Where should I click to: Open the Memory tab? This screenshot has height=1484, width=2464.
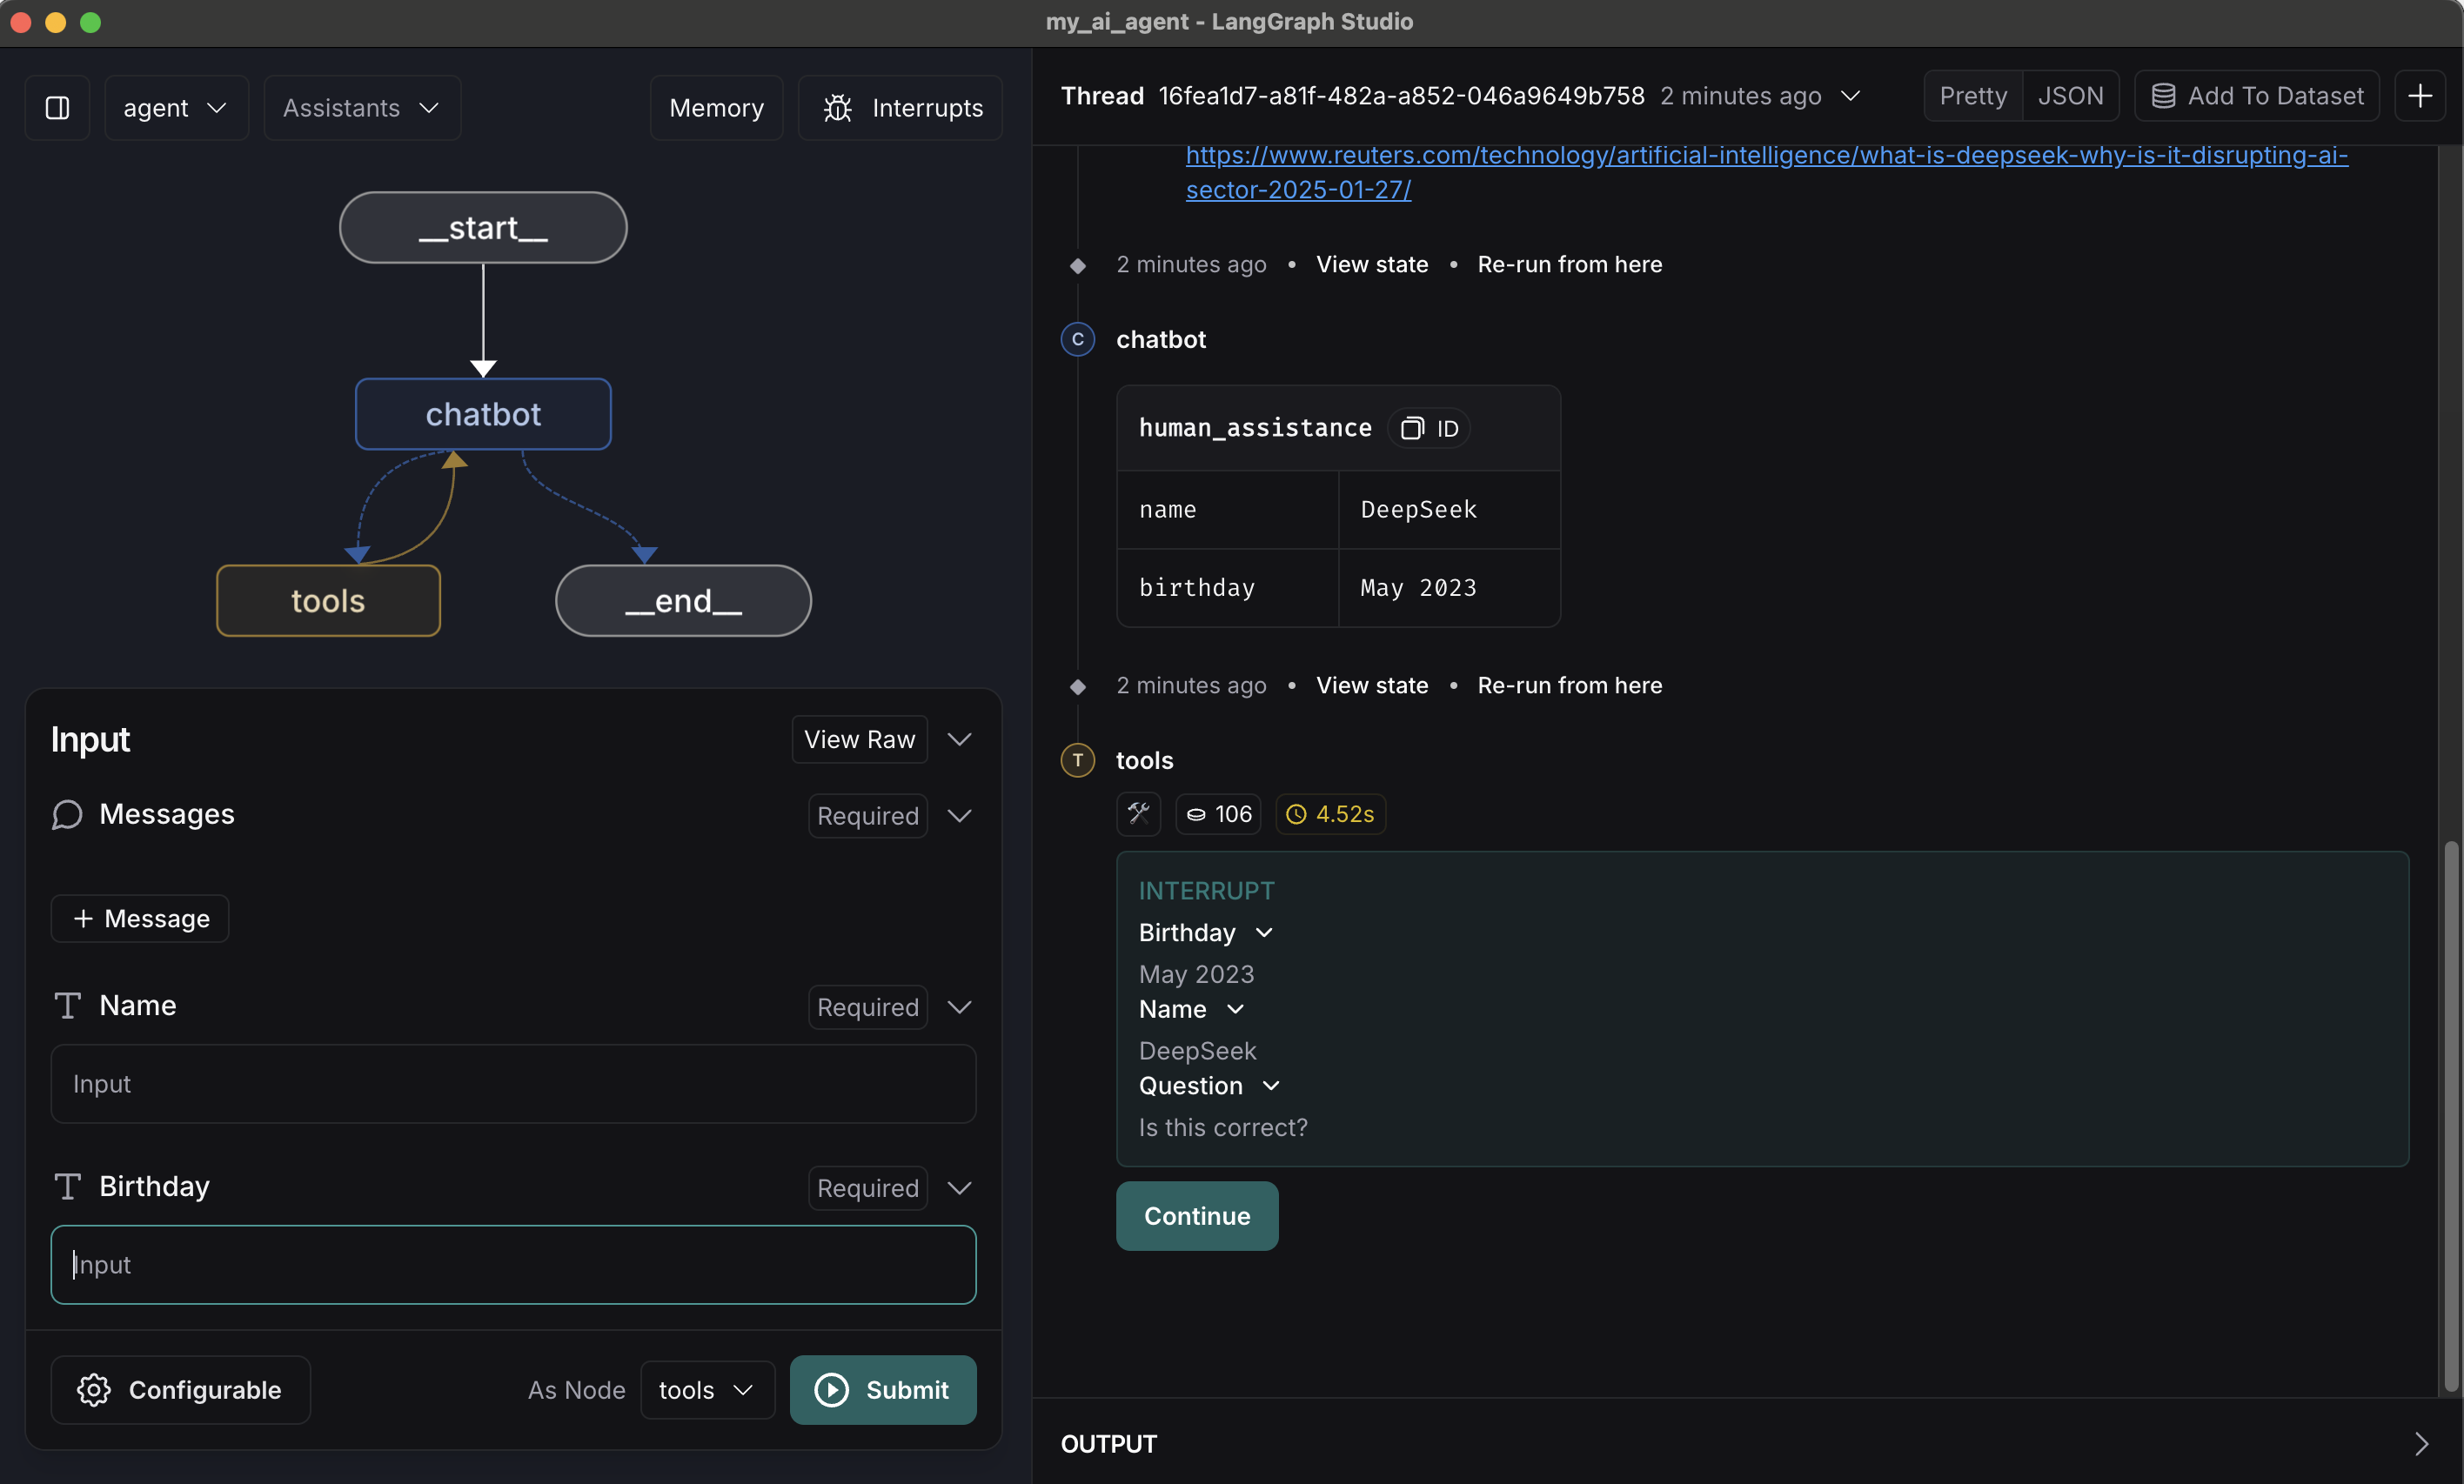pos(716,107)
